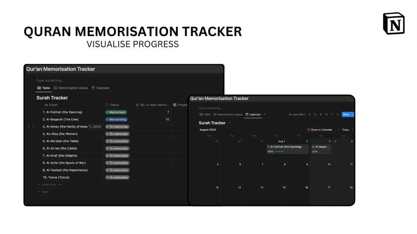417x234 pixels.
Task: Open To memorise status for Yunus
Action: click(117, 178)
